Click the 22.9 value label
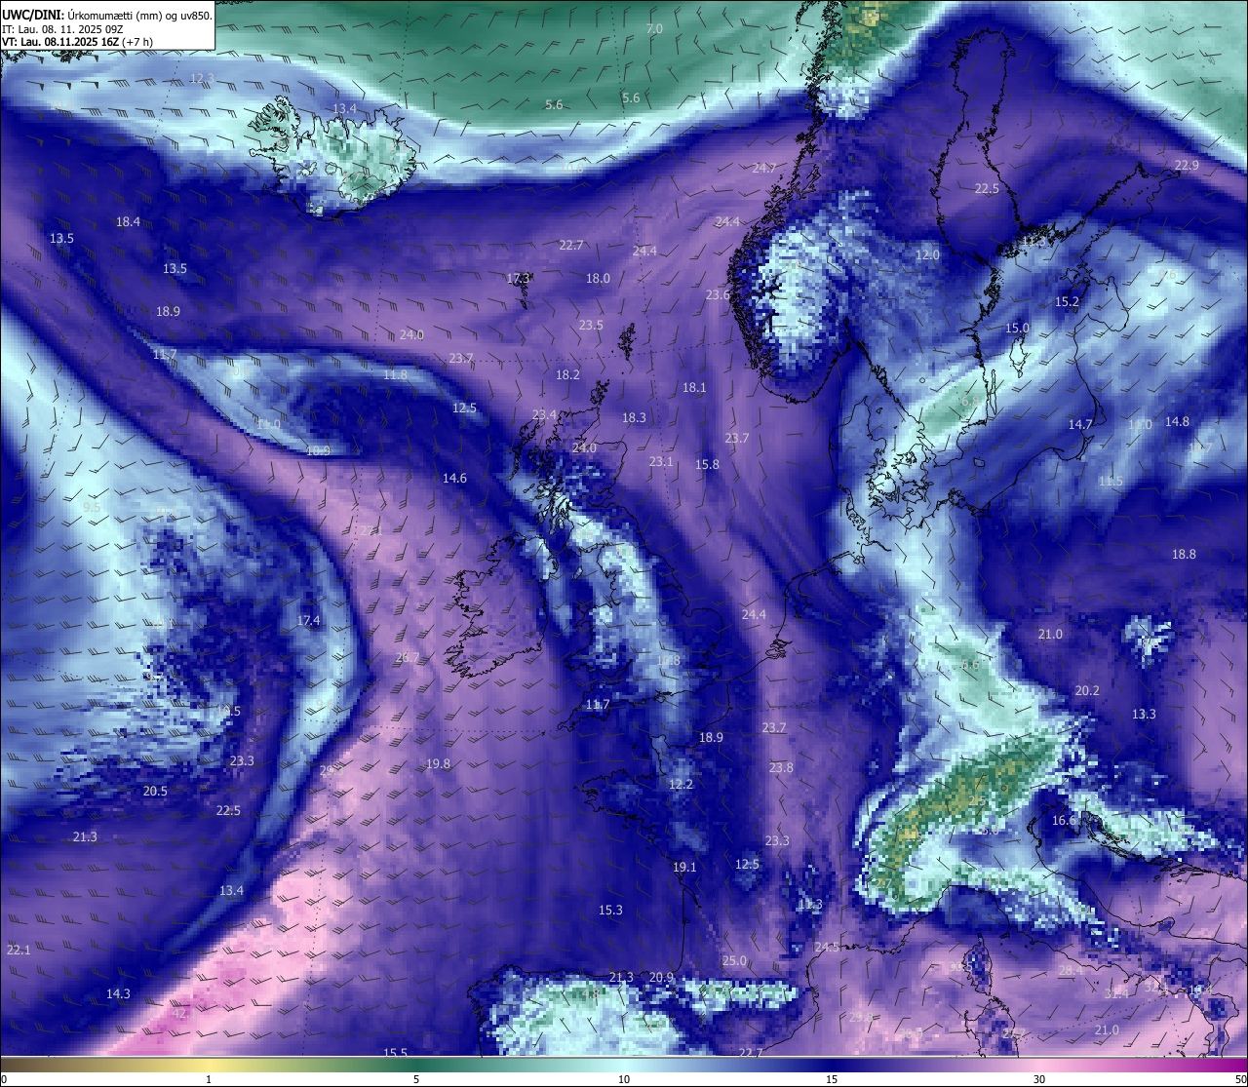 [x=1187, y=166]
